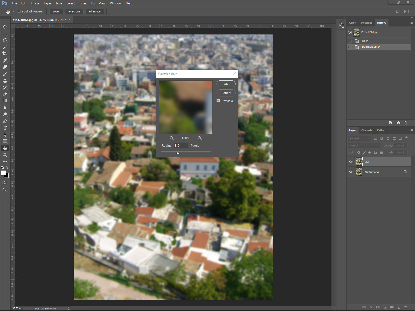This screenshot has height=311, width=415.
Task: Click OK in Gaussian Blur dialog
Action: click(x=226, y=84)
